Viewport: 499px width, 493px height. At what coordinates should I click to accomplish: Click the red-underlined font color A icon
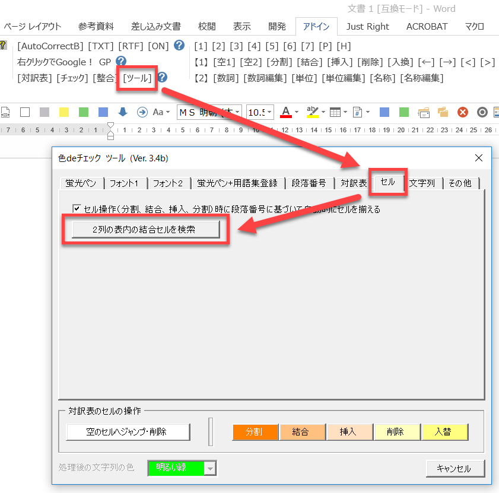[286, 112]
